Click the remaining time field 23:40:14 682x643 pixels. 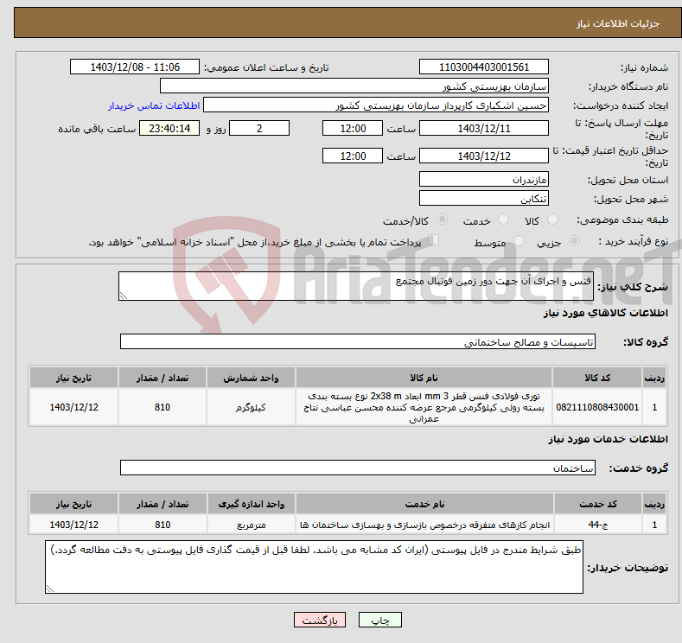tap(169, 128)
